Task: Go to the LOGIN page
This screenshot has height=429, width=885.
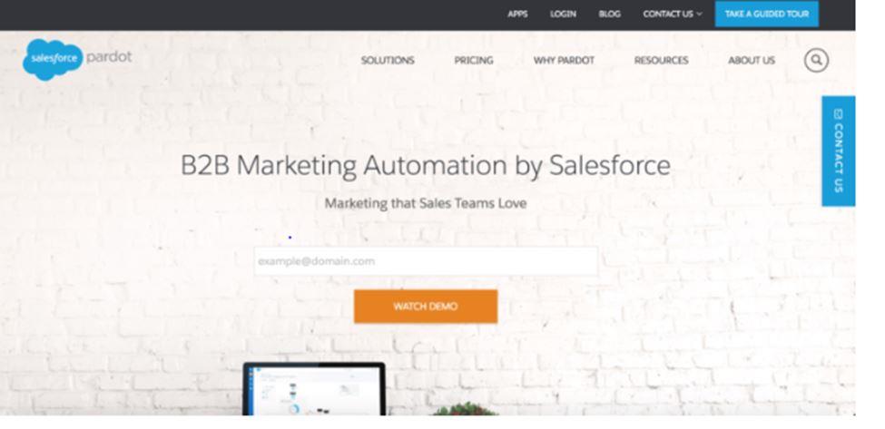Action: tap(564, 15)
